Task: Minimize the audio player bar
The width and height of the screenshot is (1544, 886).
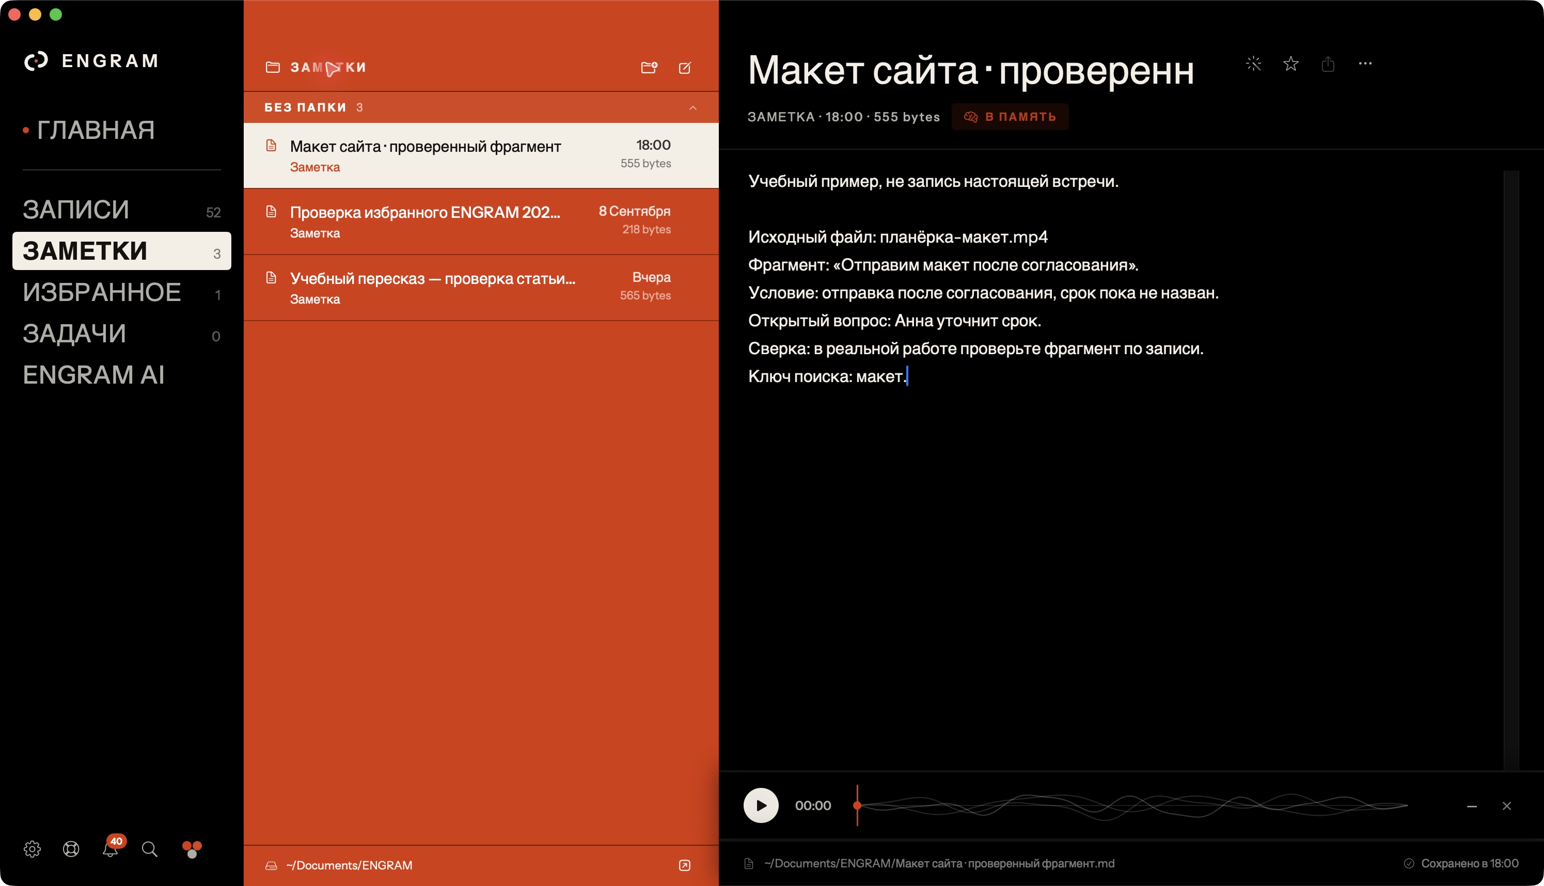Action: pos(1472,806)
